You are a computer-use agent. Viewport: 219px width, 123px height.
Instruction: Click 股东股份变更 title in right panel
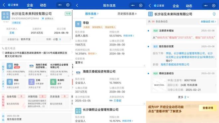[166, 46]
